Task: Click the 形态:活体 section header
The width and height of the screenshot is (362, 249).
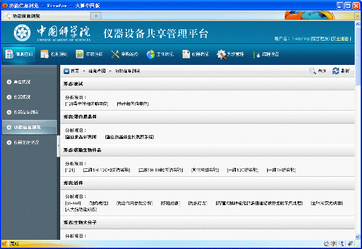Action: (x=208, y=183)
